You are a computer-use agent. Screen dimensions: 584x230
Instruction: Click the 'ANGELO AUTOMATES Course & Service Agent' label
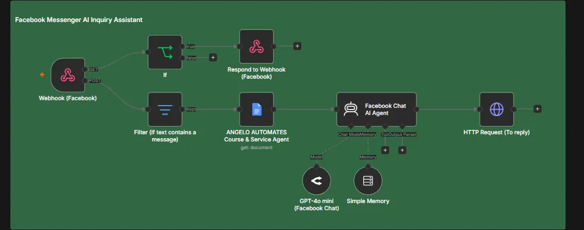tap(256, 136)
